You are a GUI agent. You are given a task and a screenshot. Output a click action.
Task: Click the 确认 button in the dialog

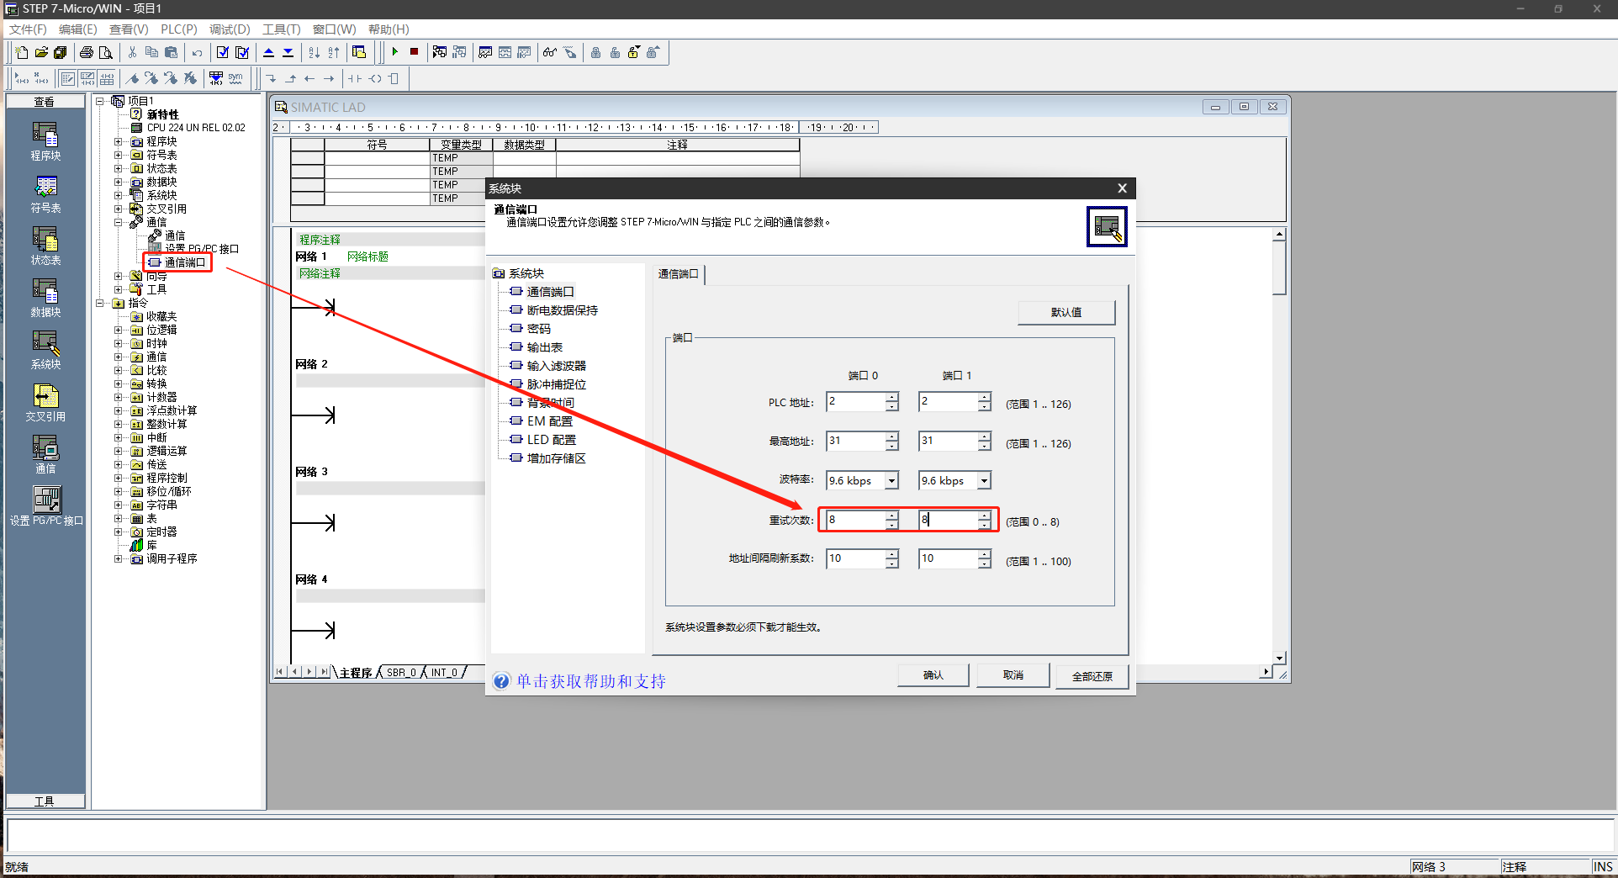click(933, 675)
